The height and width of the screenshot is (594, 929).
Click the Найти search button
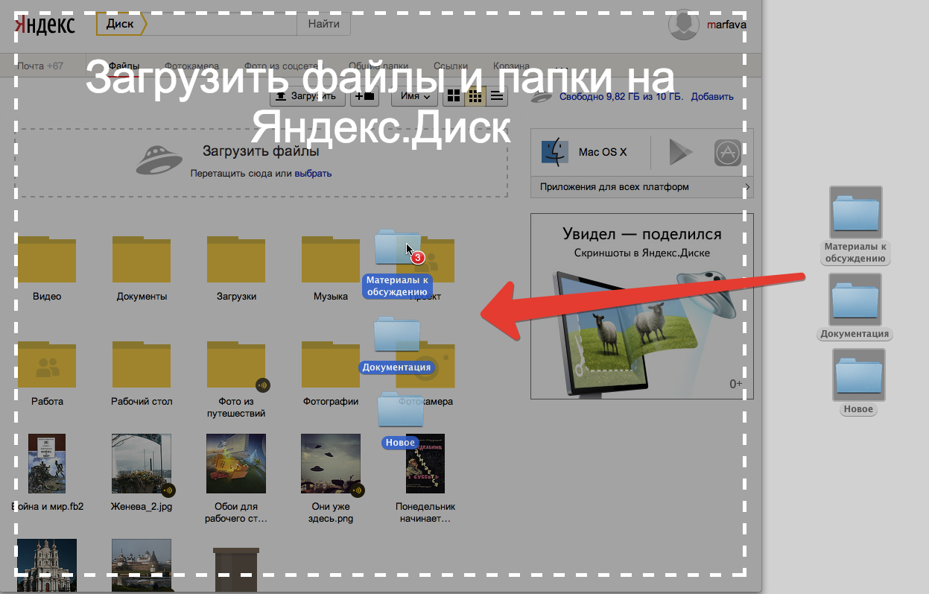[323, 24]
